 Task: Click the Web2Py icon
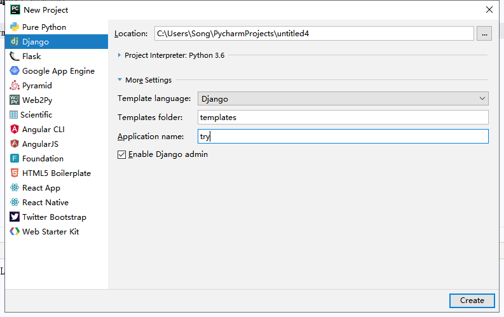click(15, 100)
